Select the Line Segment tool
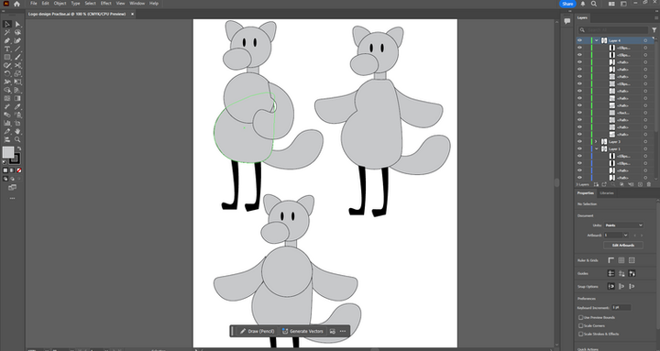Viewport: 660px width, 351px height. 17,49
